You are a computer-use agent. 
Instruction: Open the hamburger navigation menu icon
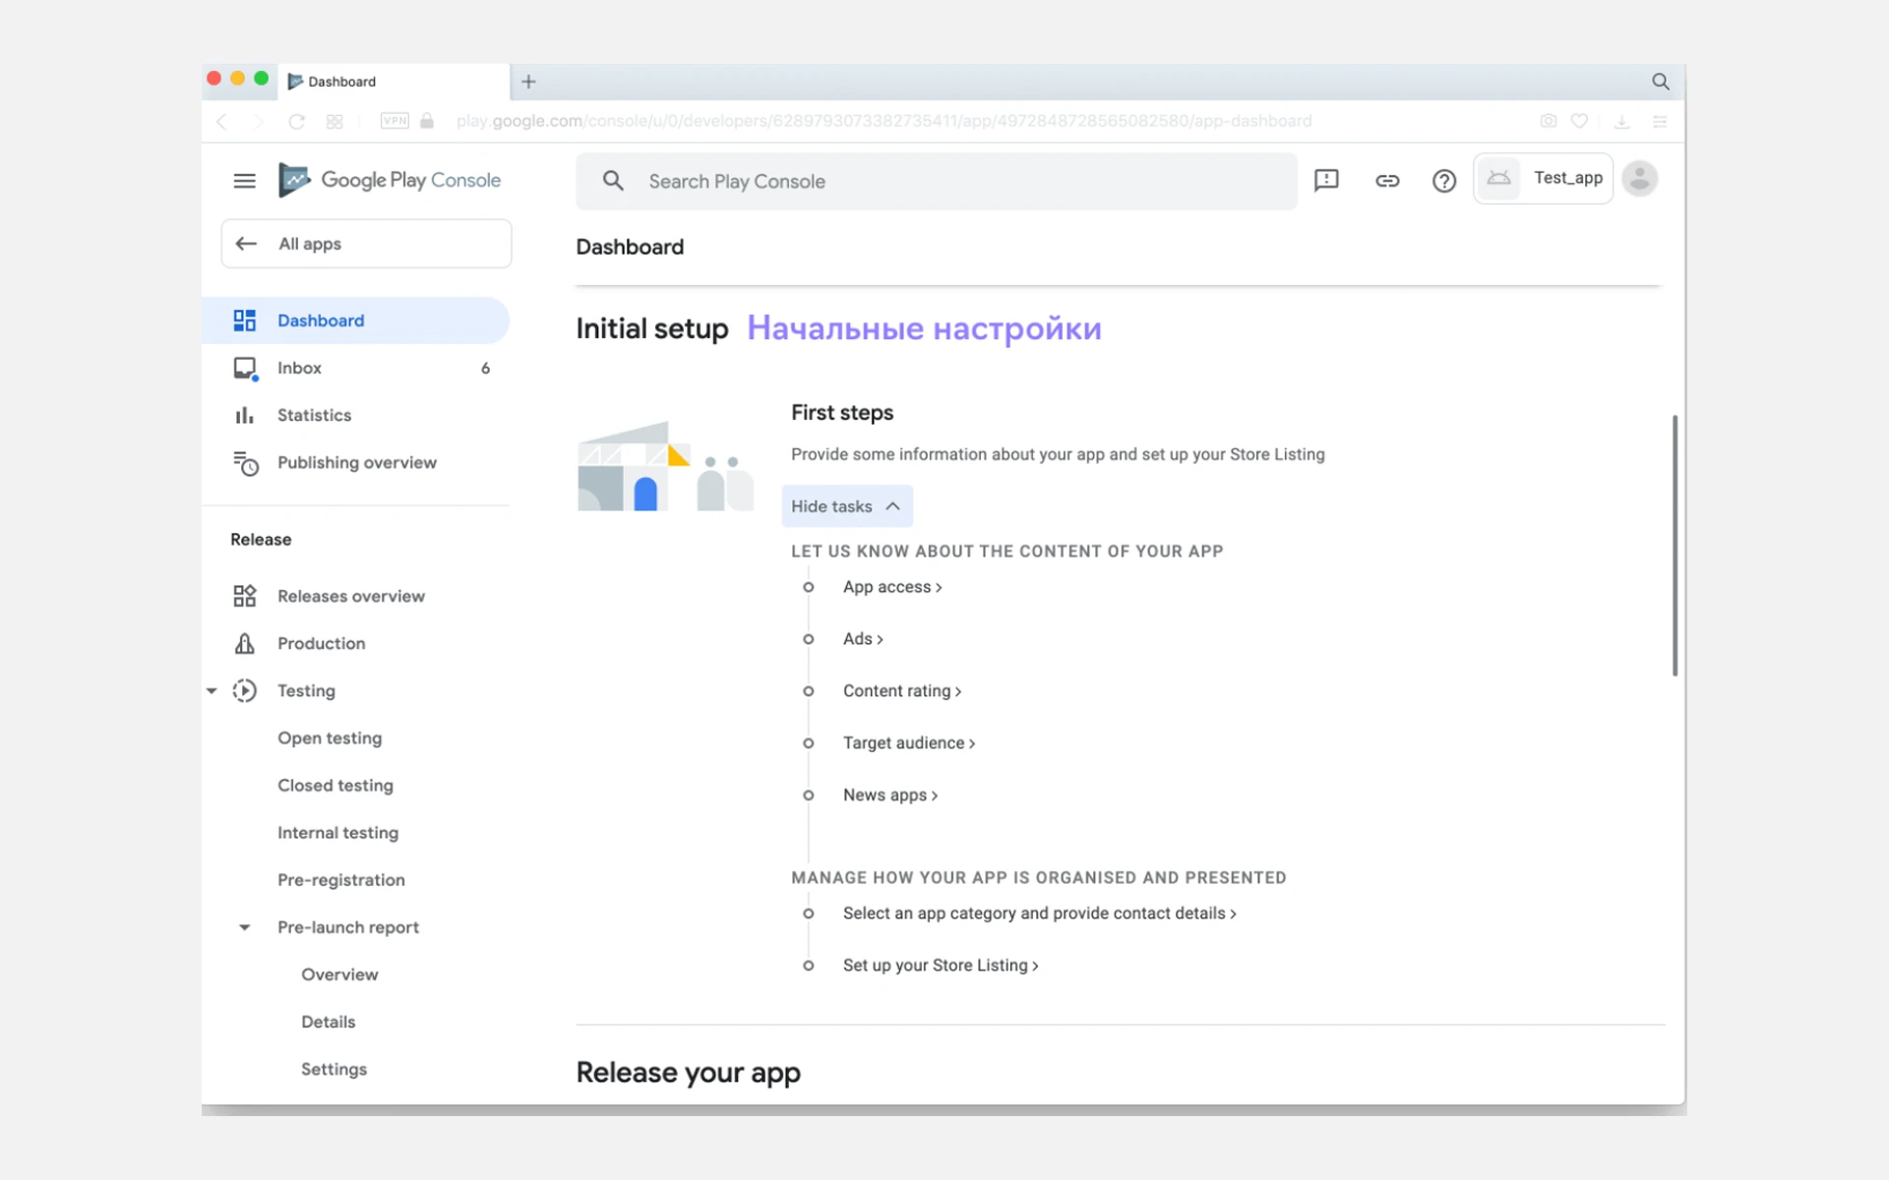(244, 181)
